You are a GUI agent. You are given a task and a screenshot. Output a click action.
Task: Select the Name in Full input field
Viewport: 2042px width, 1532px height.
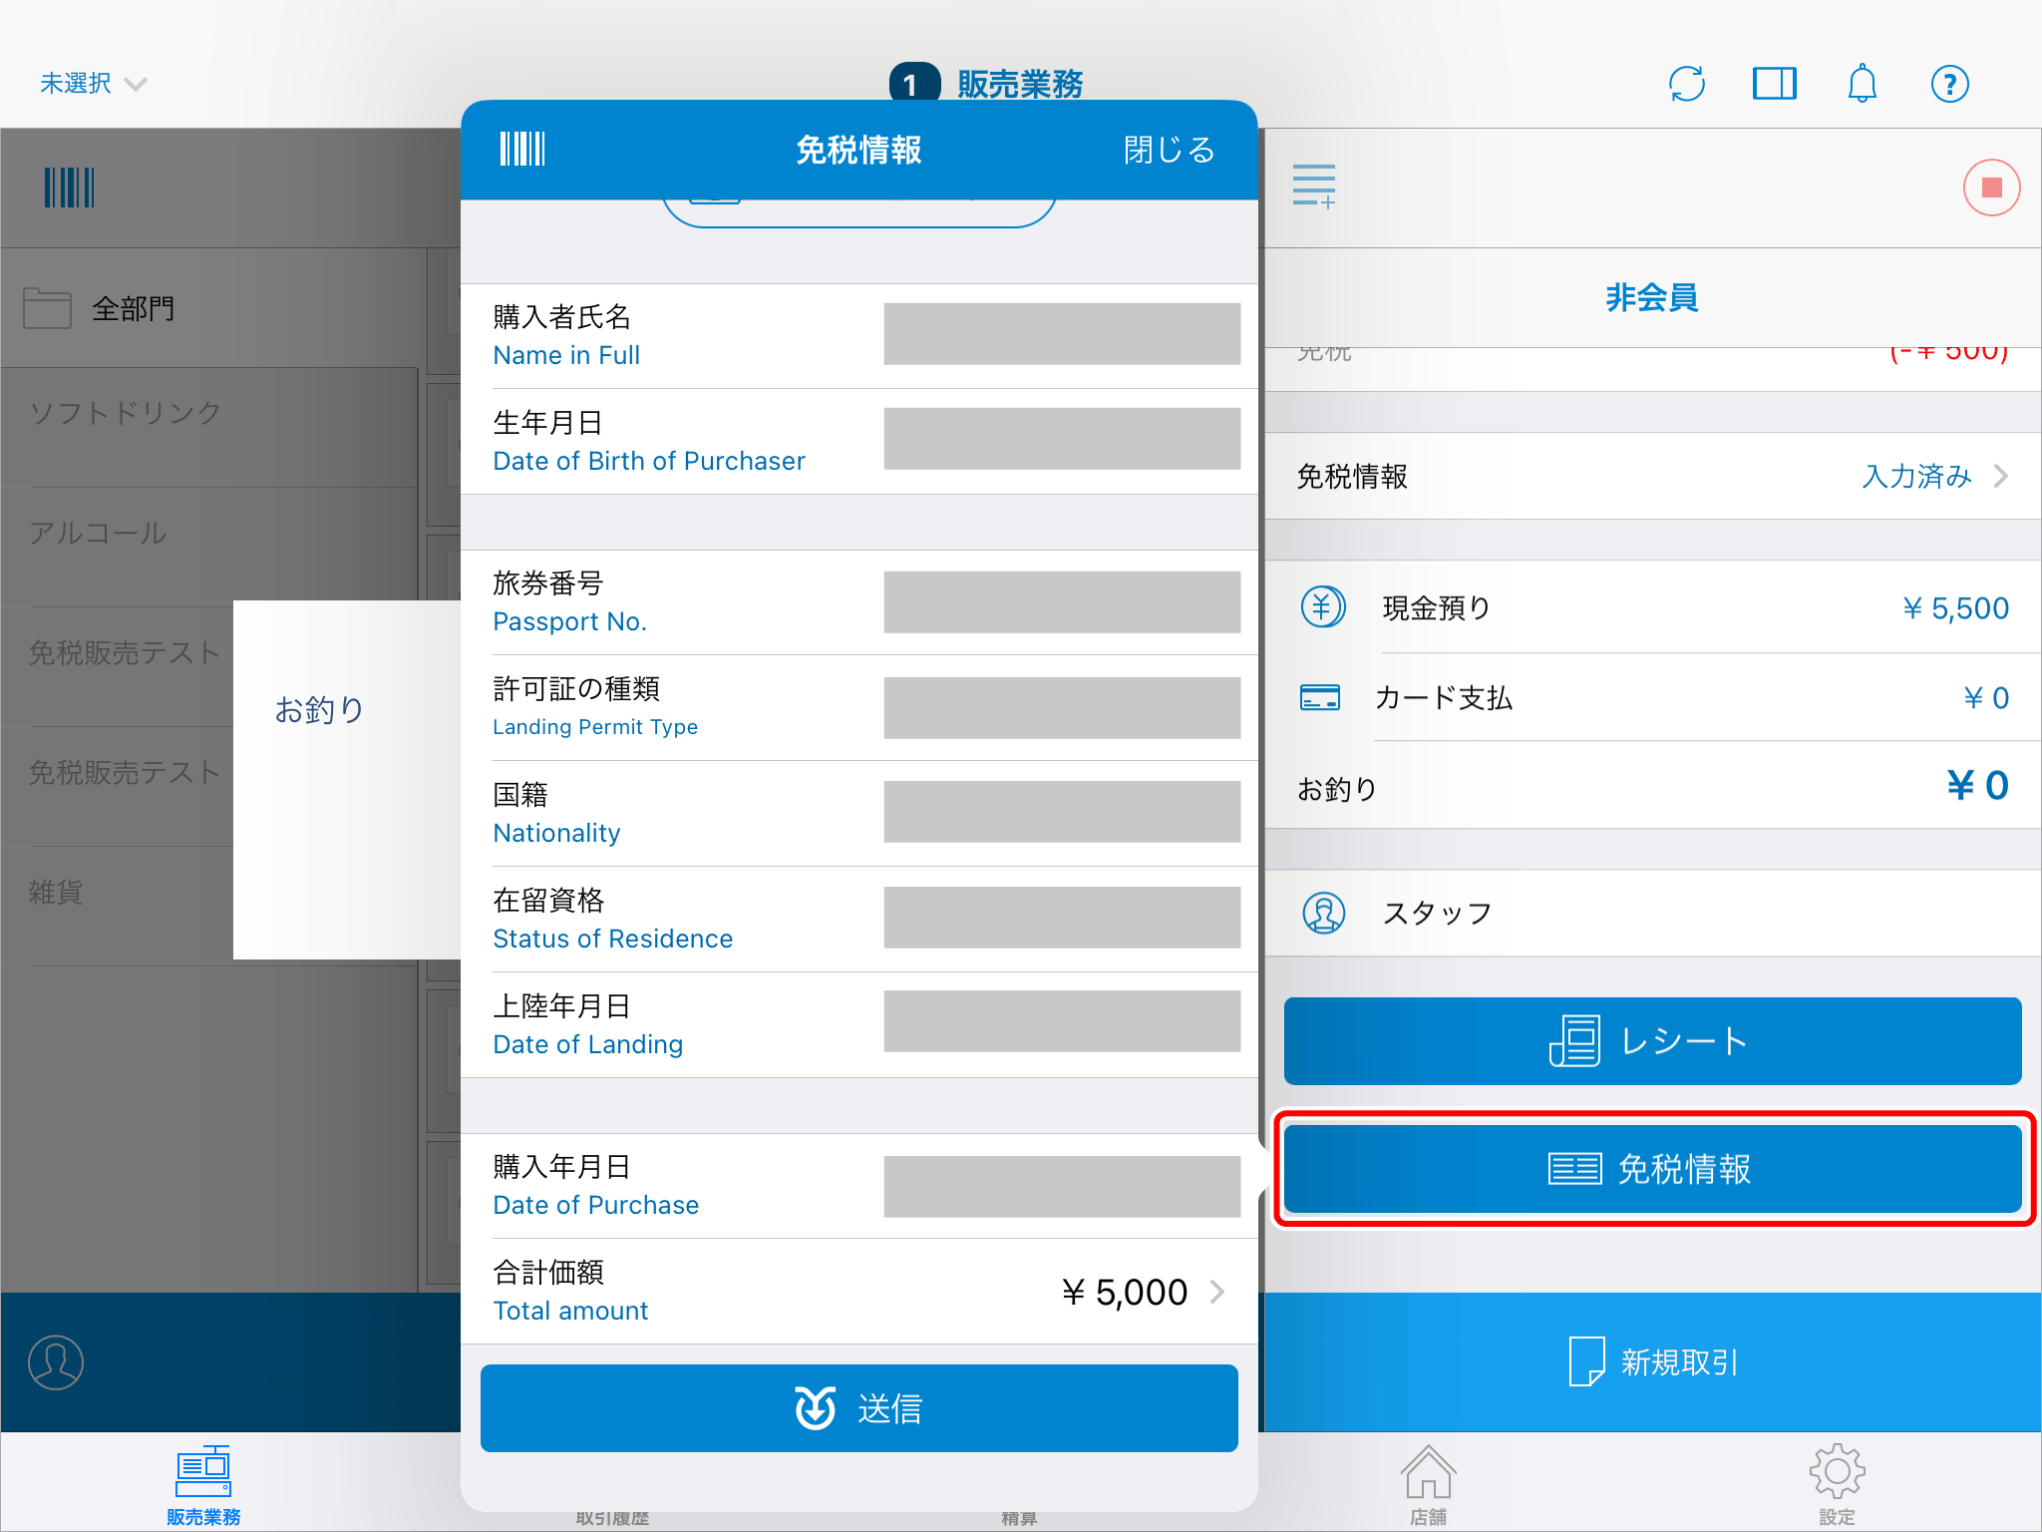[1062, 334]
